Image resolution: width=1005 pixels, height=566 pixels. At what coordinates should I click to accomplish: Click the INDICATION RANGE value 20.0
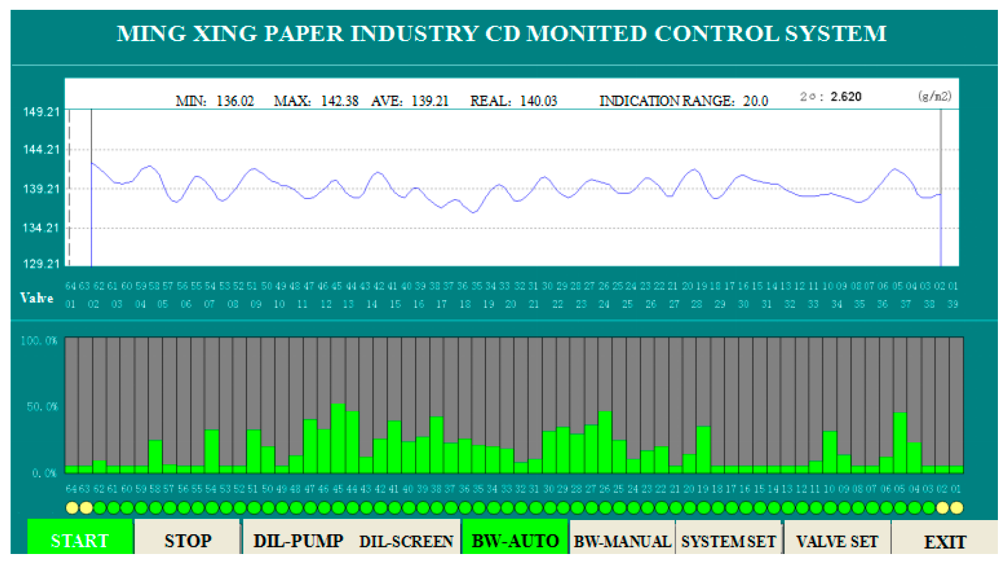click(x=755, y=101)
